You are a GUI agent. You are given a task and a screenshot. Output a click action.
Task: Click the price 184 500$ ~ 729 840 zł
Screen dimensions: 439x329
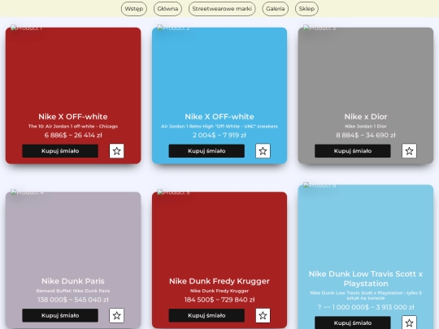click(219, 300)
